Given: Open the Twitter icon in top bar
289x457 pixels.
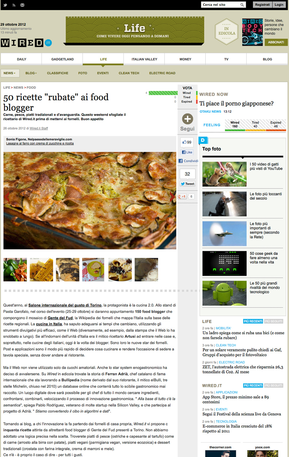Looking at the screenshot, I should 5,5.
